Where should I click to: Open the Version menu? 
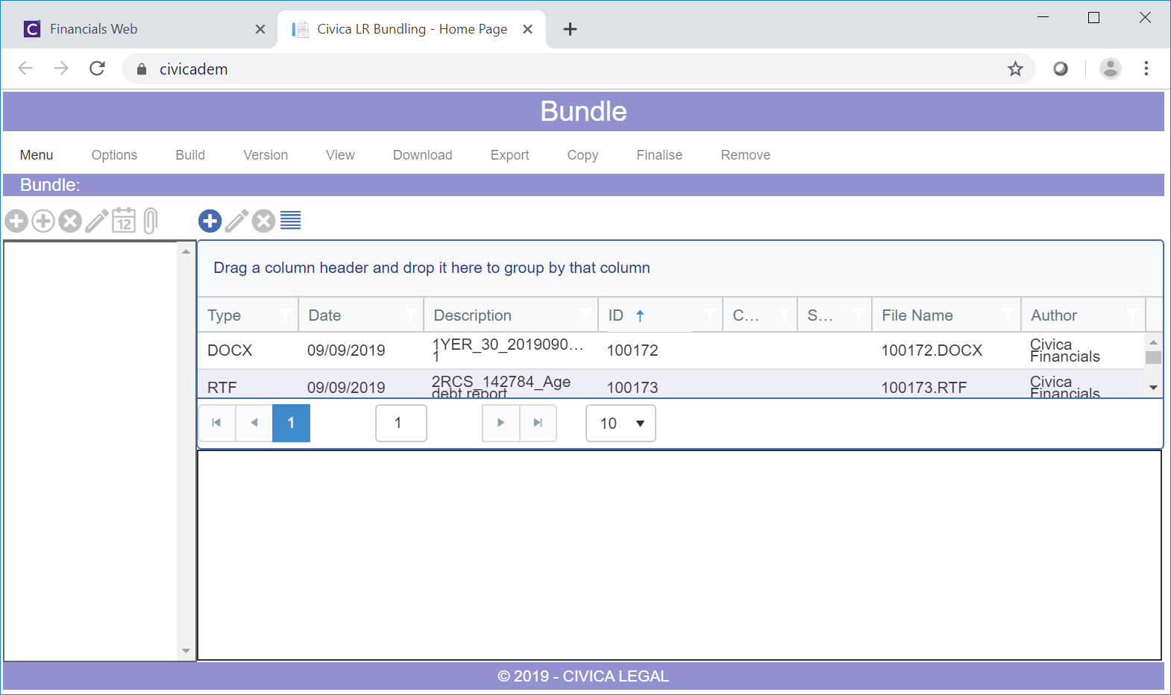pyautogui.click(x=266, y=155)
